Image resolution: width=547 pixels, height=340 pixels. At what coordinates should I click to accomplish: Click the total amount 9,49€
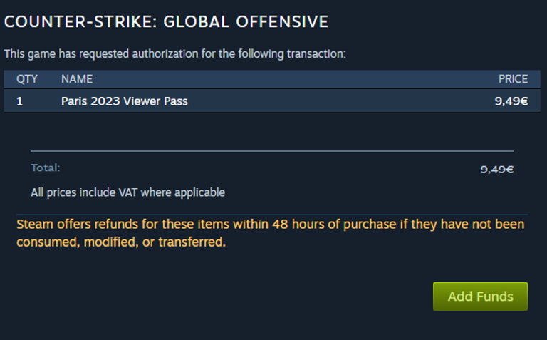496,170
